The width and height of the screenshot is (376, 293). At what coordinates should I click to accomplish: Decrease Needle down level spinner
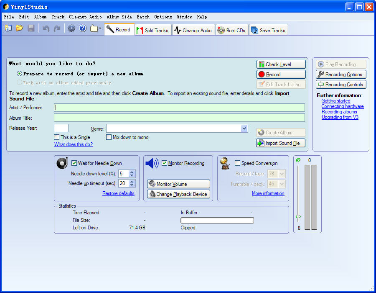(x=132, y=175)
